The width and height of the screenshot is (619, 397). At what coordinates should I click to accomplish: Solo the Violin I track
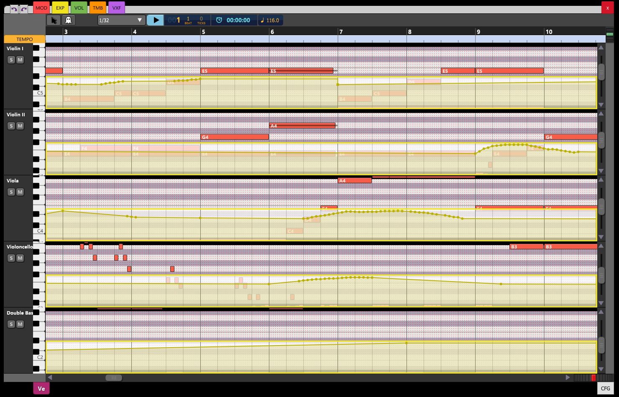tap(11, 59)
